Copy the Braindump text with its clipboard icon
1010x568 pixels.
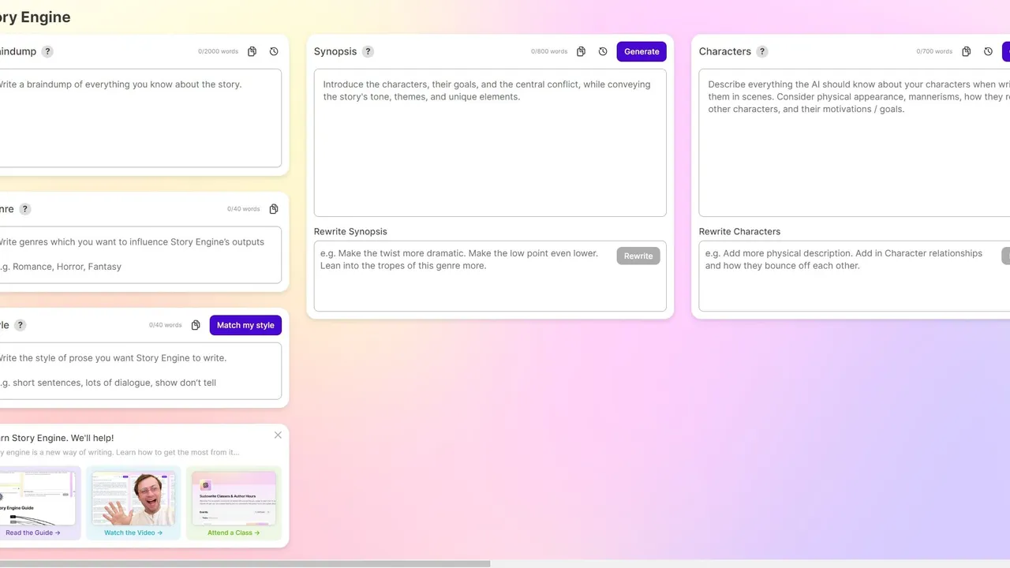point(252,51)
